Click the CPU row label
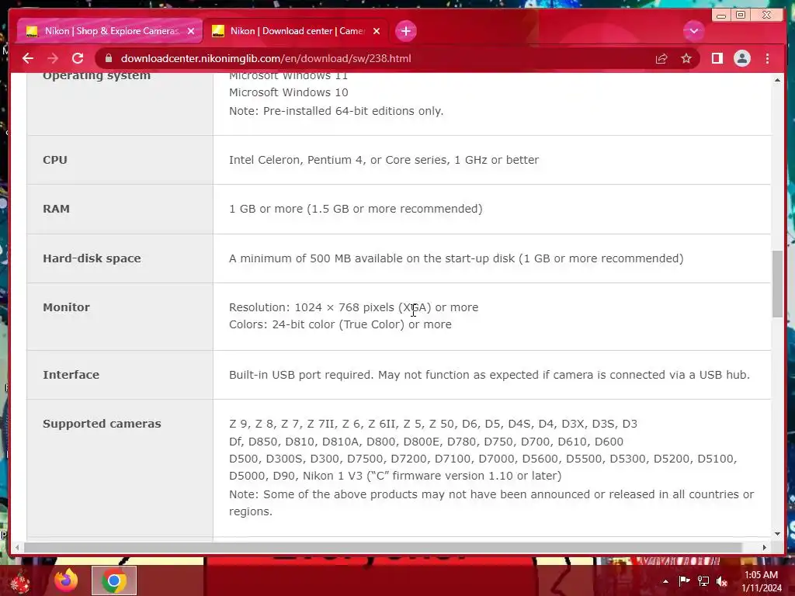Screen dimensions: 795x596 click(x=55, y=160)
